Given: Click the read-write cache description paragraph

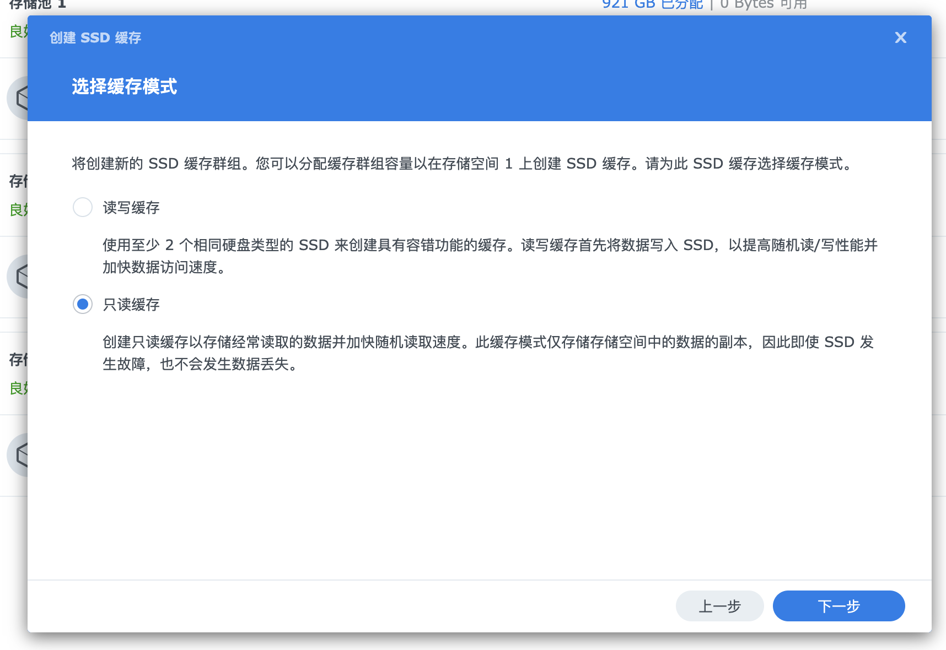Looking at the screenshot, I should coord(490,256).
